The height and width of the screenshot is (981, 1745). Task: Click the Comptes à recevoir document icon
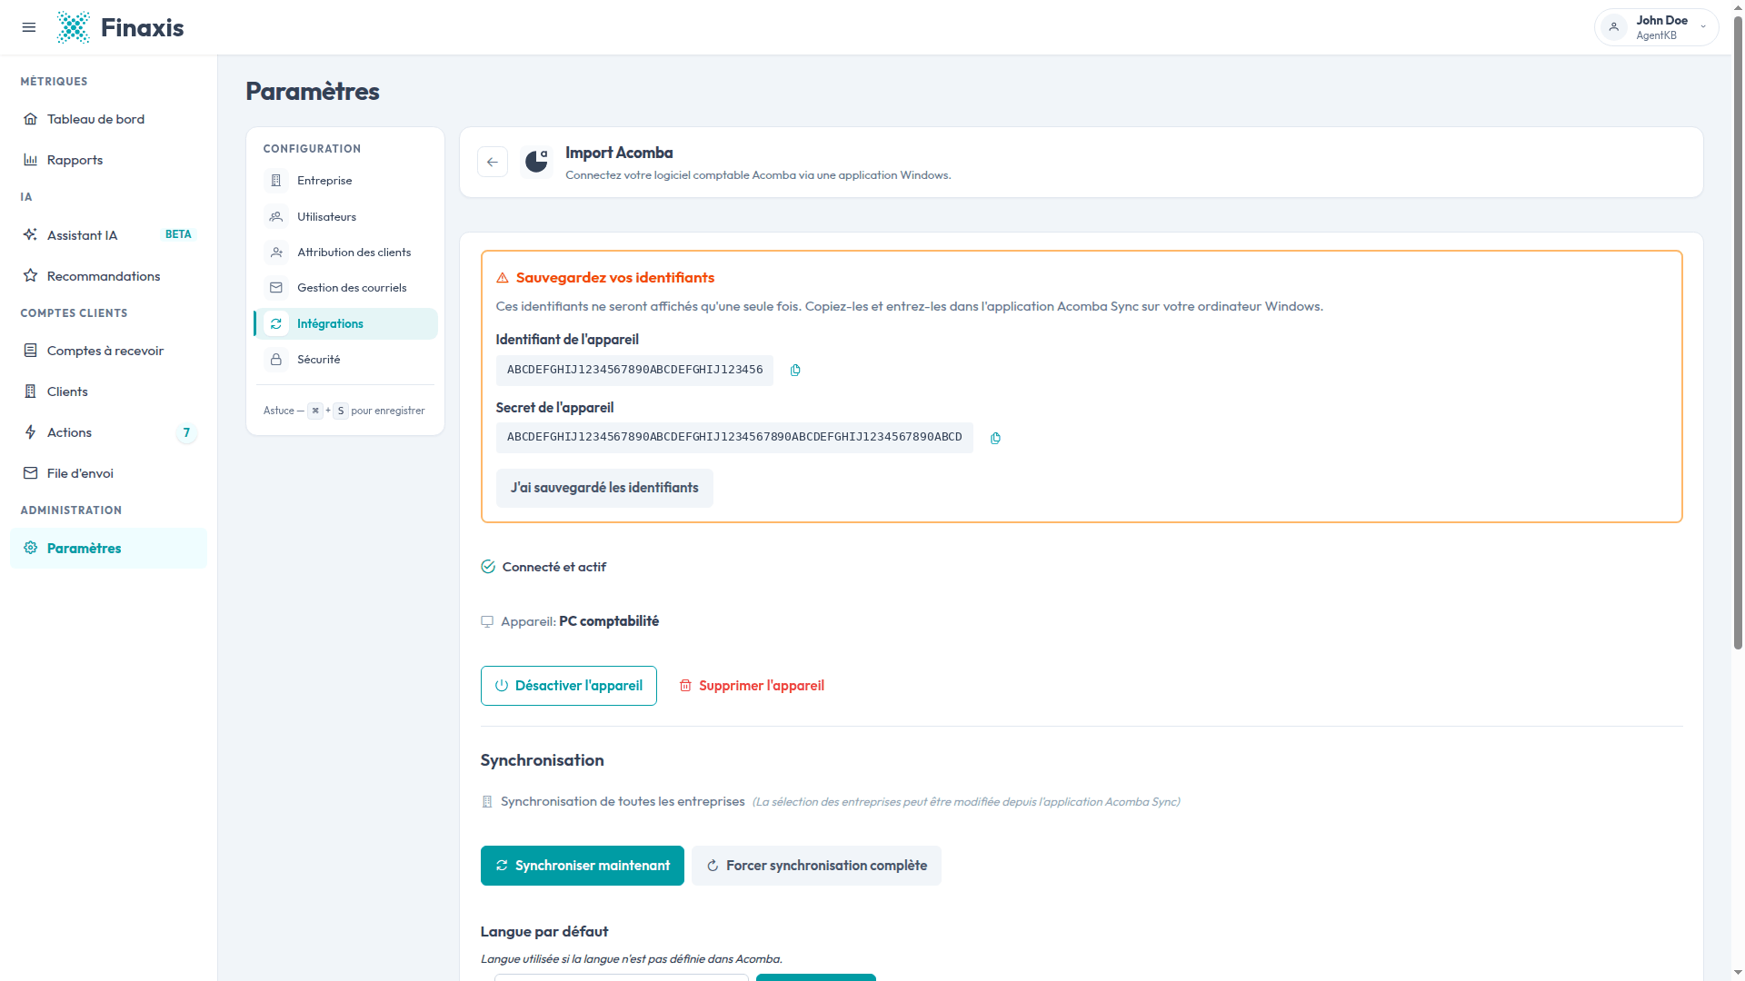pos(31,351)
